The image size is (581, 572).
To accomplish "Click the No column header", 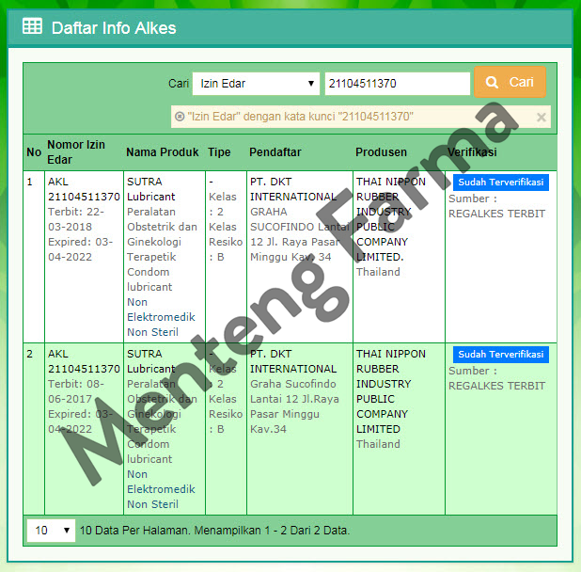I will (x=34, y=152).
